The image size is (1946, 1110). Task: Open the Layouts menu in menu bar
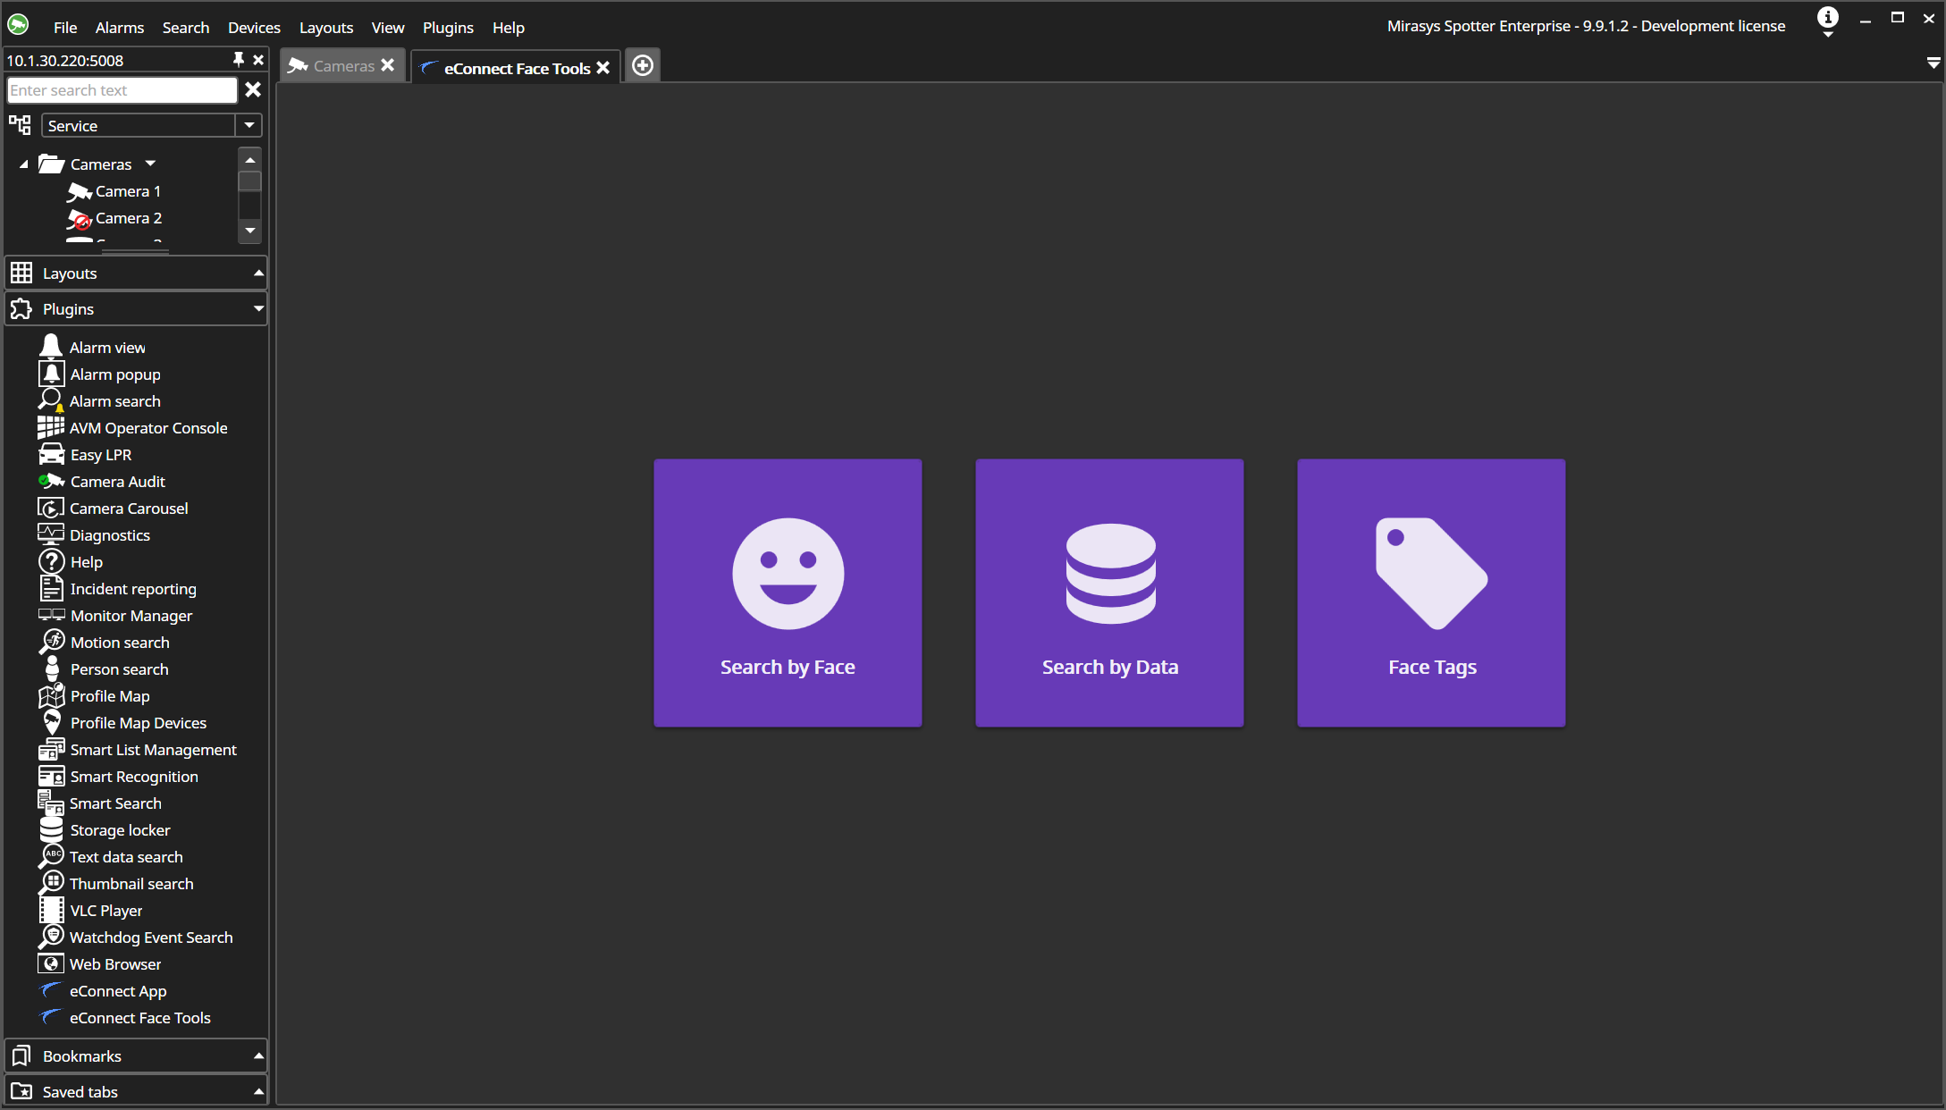point(326,28)
